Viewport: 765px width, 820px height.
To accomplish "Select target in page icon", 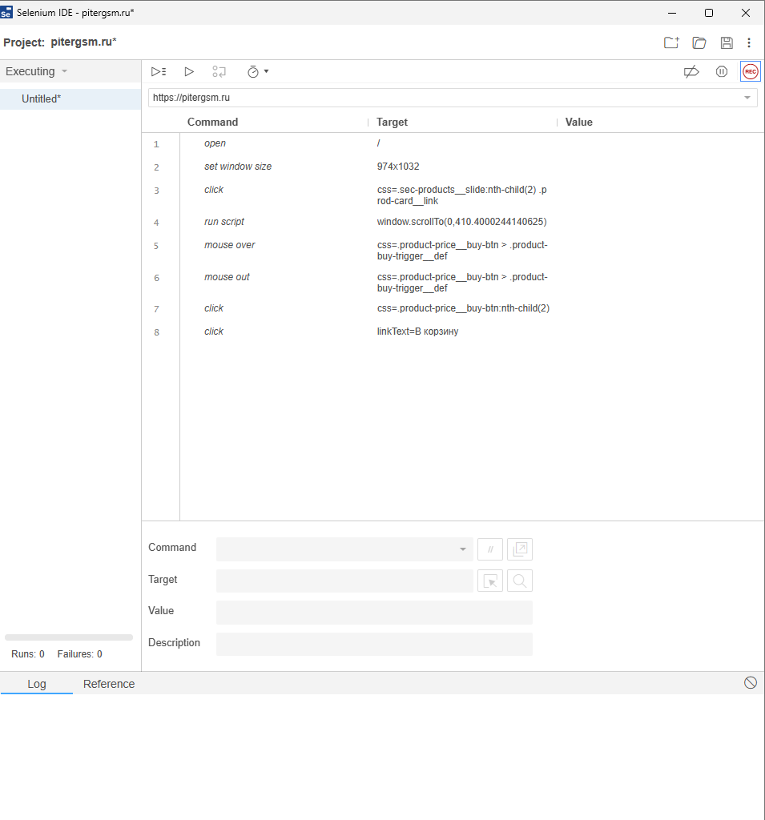I will (490, 581).
